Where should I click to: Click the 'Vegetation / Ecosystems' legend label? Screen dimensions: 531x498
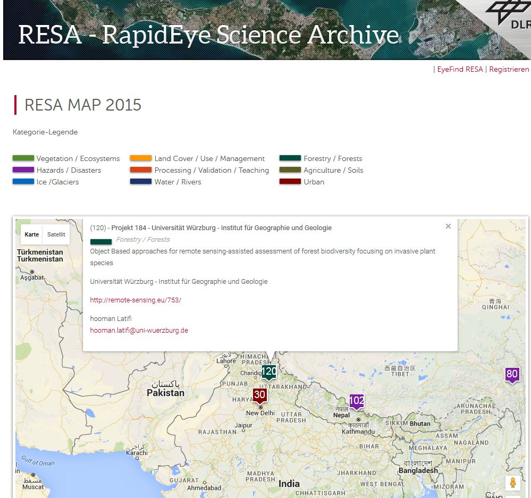78,158
